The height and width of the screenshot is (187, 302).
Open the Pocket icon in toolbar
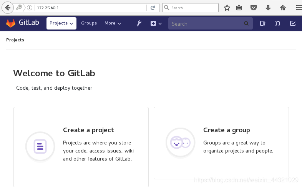click(254, 8)
